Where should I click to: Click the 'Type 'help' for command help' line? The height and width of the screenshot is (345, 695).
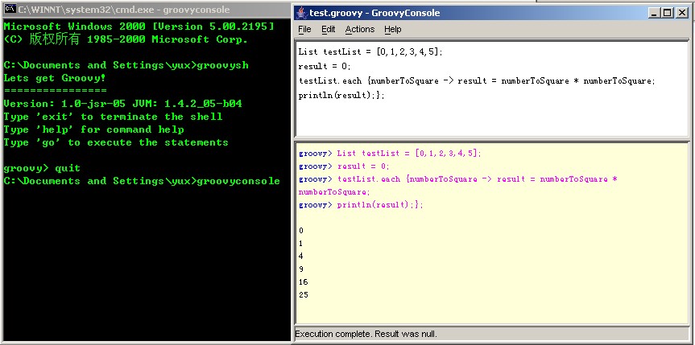(x=93, y=129)
